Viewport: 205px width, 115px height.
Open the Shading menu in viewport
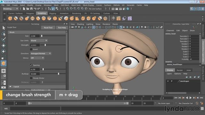80,24
